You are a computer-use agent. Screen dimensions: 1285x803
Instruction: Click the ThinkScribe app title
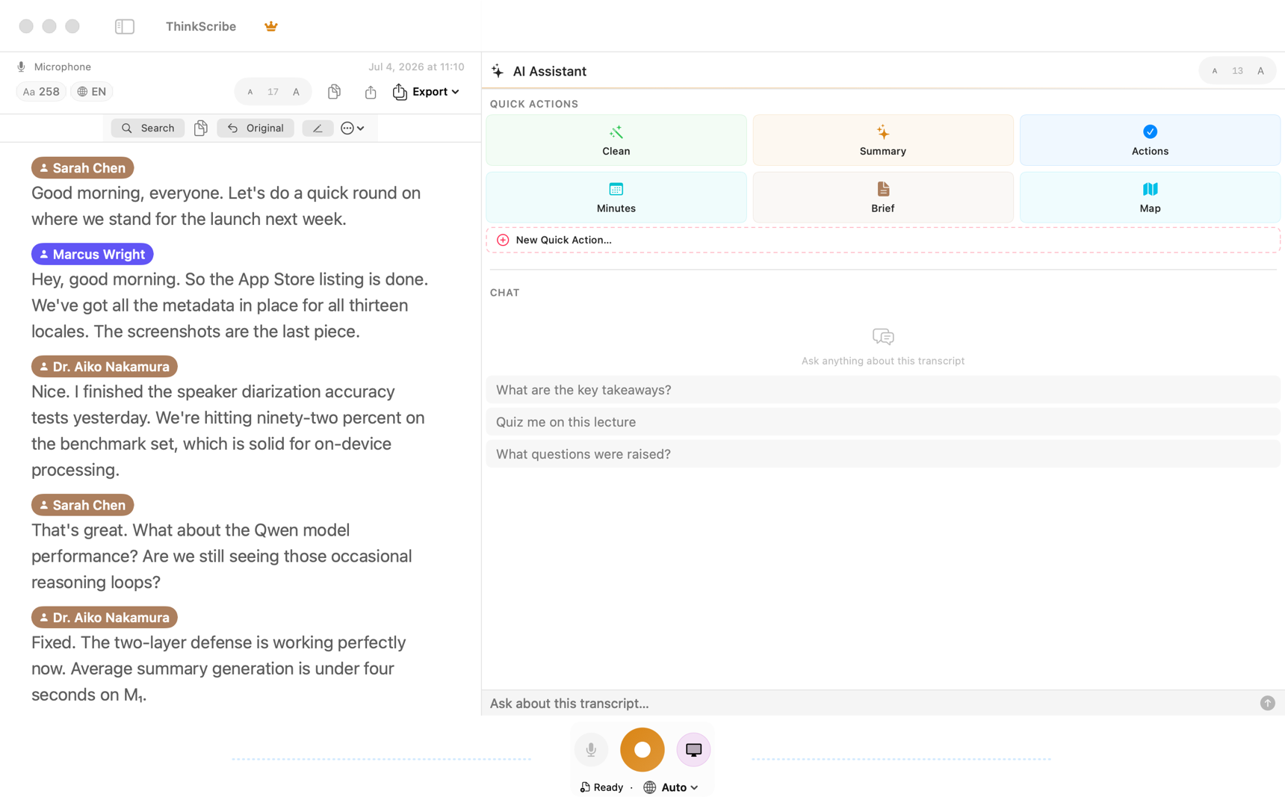(x=201, y=27)
